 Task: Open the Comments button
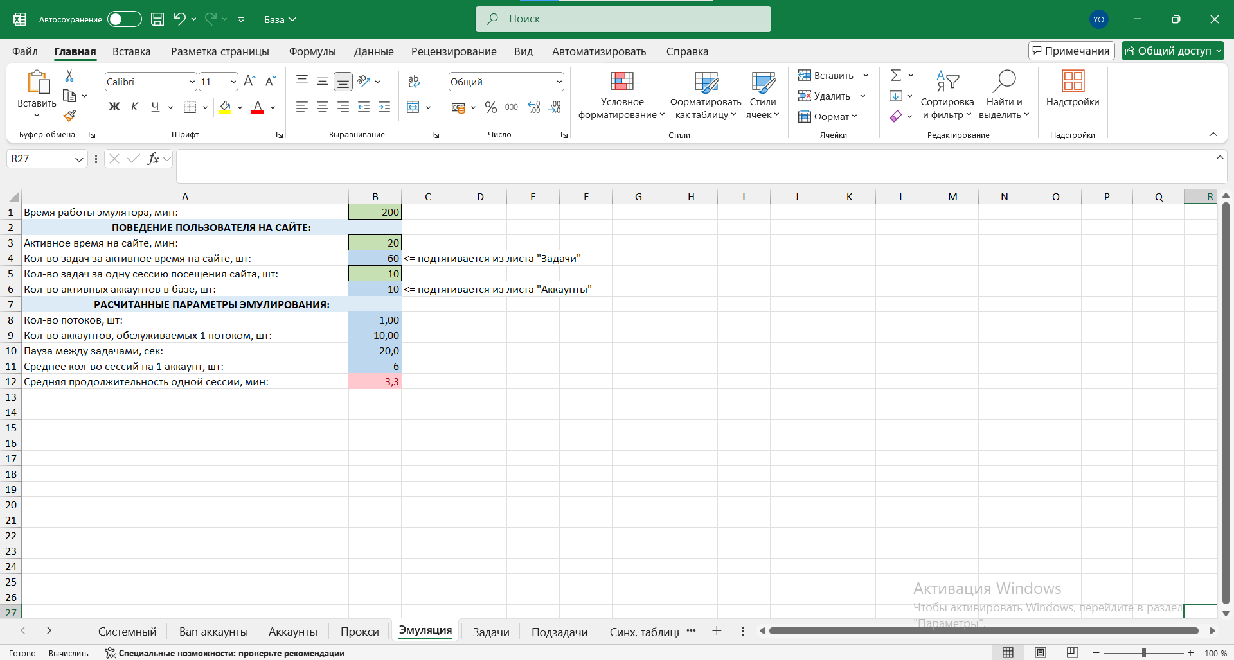coord(1071,51)
